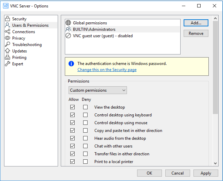Image resolution: width=223 pixels, height=181 pixels.
Task: Click the Troubleshooting magnifier icon
Action: tap(7, 44)
